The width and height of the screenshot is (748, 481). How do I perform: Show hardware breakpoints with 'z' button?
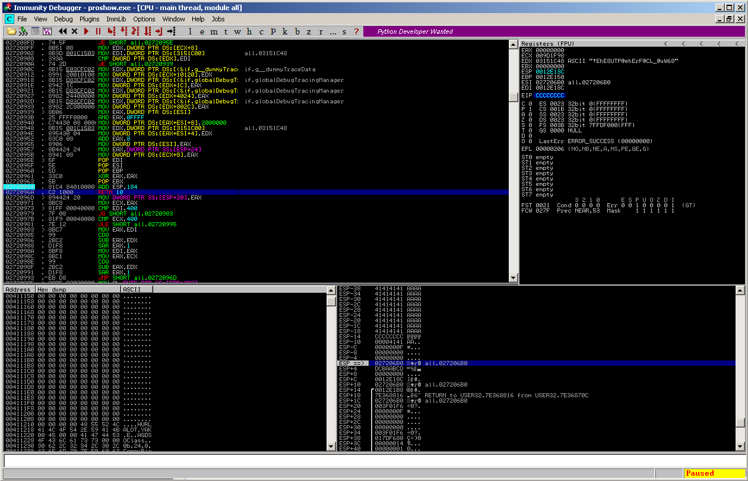pyautogui.click(x=309, y=31)
